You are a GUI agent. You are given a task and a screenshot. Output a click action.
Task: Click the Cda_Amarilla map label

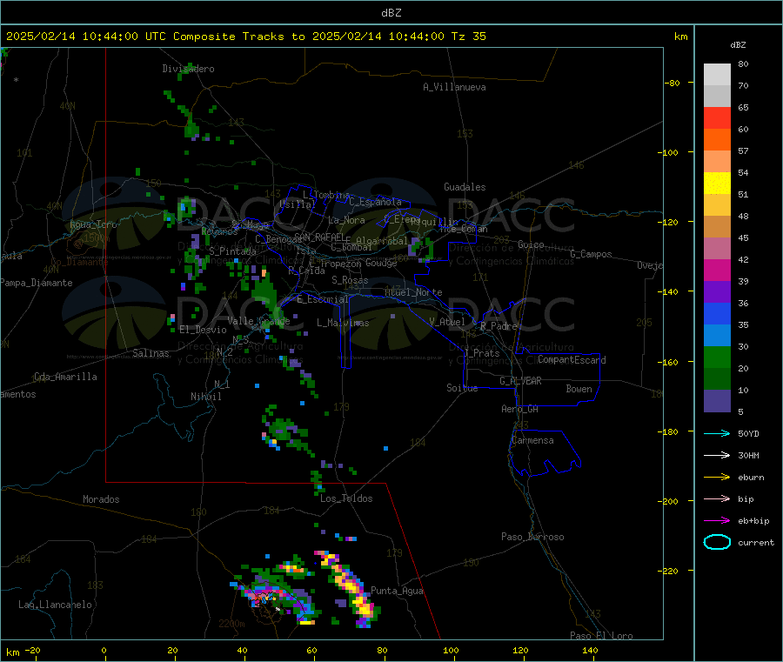[x=65, y=377]
